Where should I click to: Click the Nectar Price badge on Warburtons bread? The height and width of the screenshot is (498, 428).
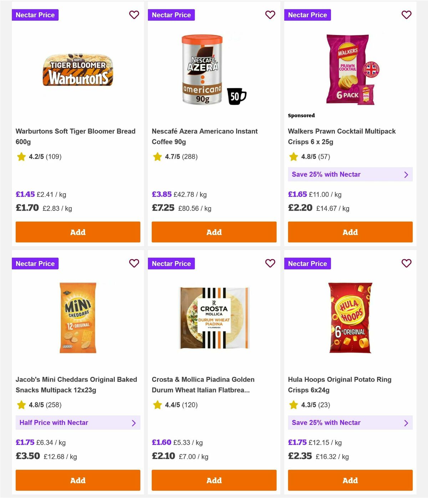35,15
